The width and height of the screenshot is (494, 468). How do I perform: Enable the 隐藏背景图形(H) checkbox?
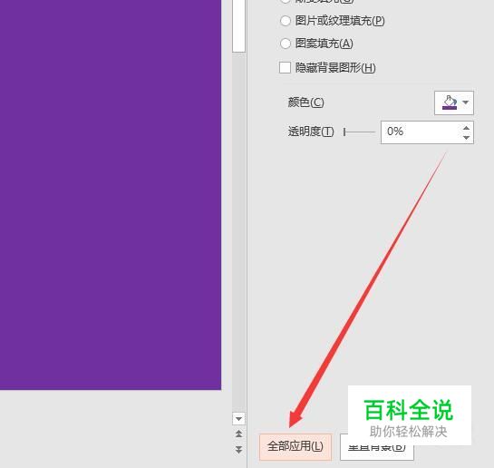[285, 67]
